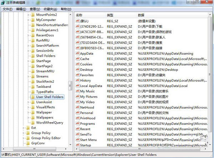Click the string icon beside History value
The height and width of the screenshot is (158, 214).
(x=77, y=80)
